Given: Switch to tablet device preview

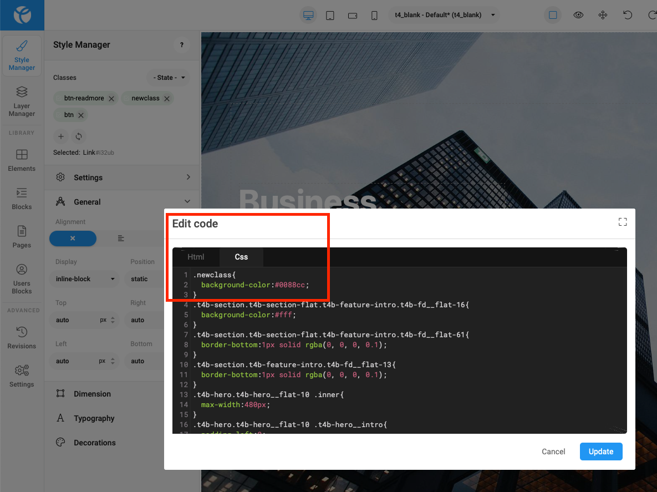Looking at the screenshot, I should [330, 16].
